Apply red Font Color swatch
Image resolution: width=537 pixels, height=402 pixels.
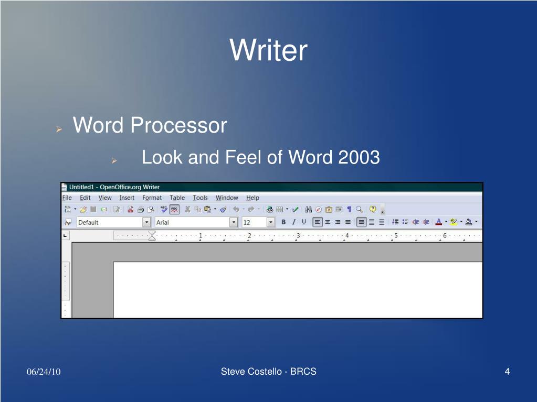[439, 222]
